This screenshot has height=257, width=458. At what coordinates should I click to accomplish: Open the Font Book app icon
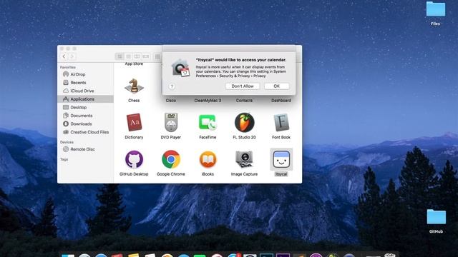pos(281,122)
